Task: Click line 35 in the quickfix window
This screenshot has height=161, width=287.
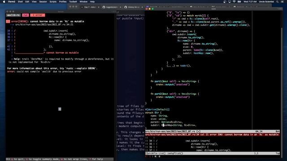Action: [x=213, y=144]
